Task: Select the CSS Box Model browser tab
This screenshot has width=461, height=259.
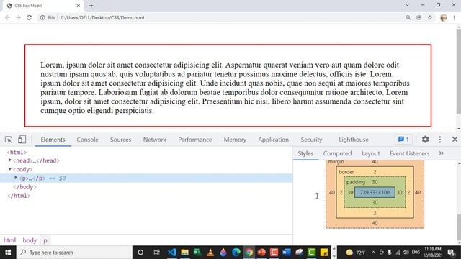Action: tap(44, 6)
